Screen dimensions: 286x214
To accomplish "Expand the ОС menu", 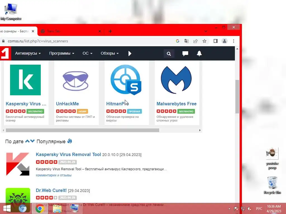I will tap(87, 53).
